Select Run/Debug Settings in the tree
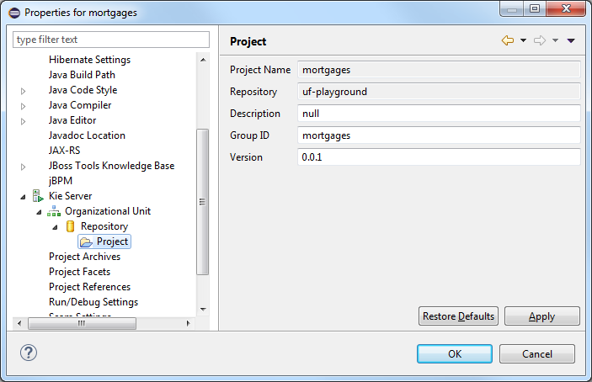592x382 pixels. click(x=93, y=302)
